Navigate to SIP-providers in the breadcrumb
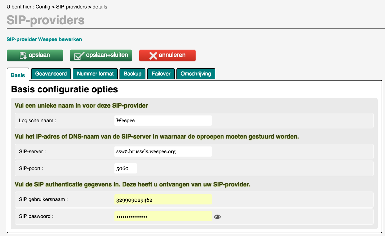Image resolution: width=385 pixels, height=236 pixels. 72,7
